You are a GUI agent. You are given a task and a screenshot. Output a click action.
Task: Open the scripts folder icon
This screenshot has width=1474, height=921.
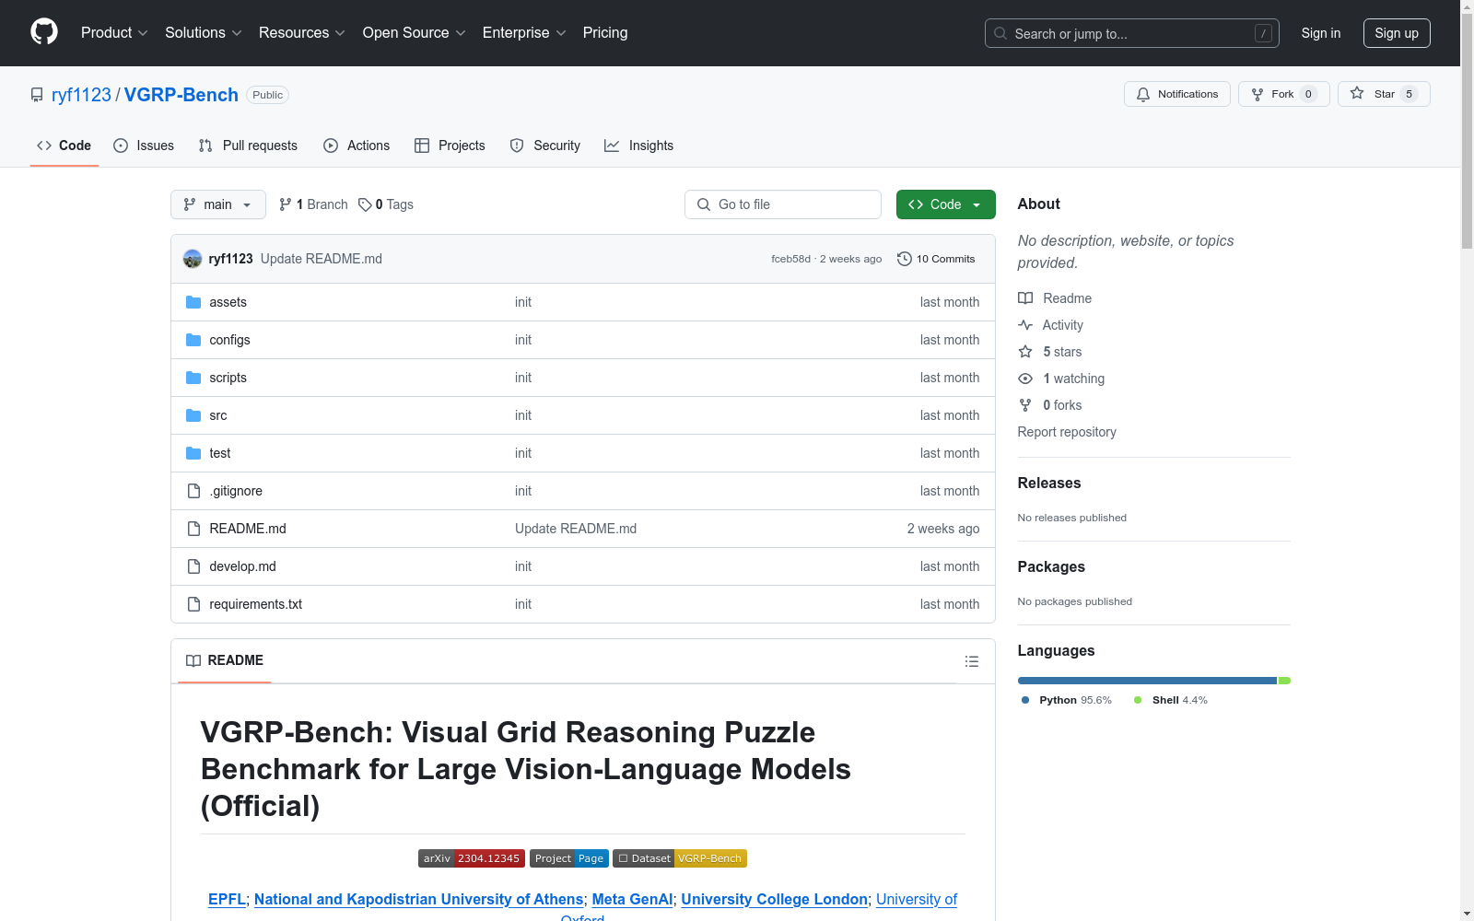[x=193, y=378]
